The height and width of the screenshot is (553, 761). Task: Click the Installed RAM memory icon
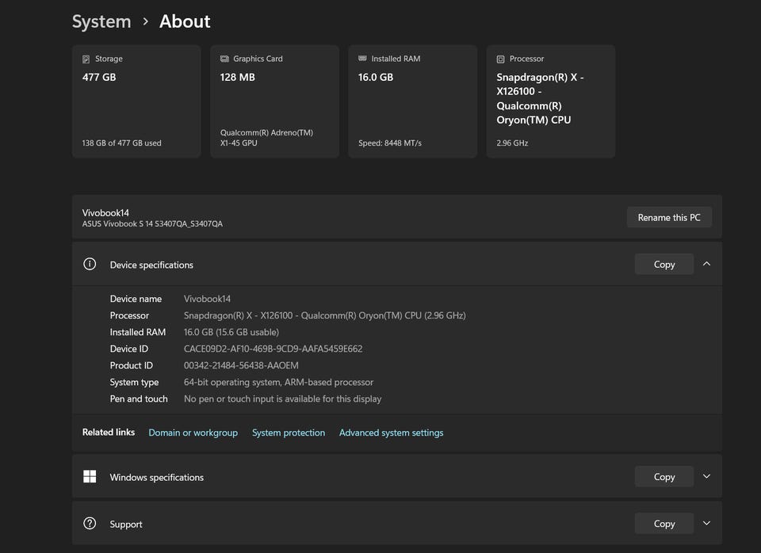(x=362, y=59)
